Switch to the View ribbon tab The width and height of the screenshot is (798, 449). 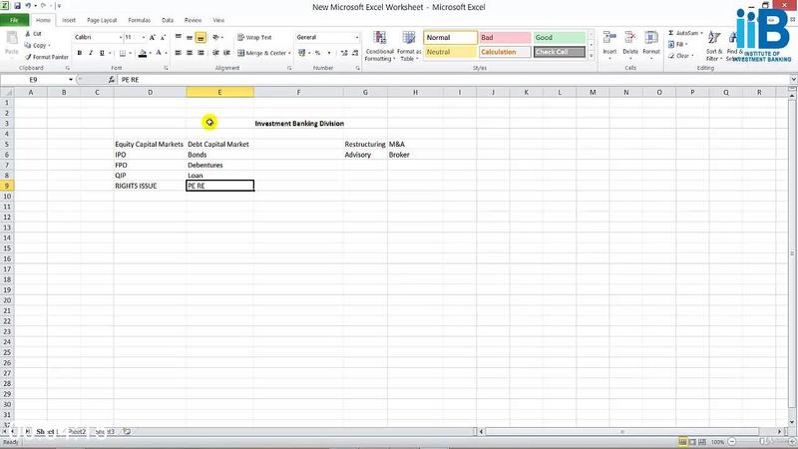(x=218, y=20)
